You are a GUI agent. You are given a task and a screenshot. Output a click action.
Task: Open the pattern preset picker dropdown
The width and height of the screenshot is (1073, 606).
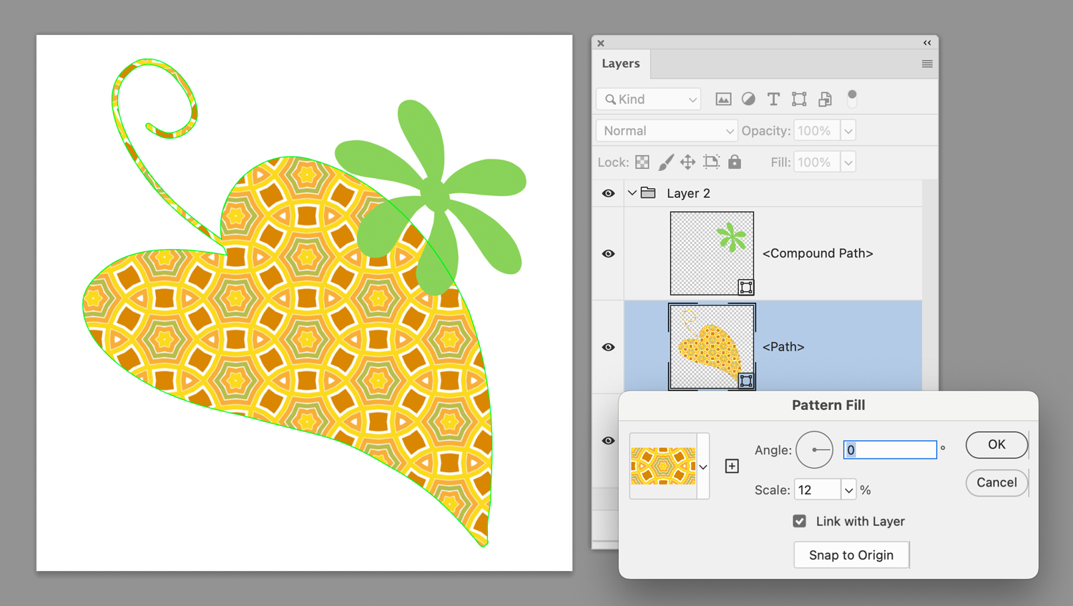click(702, 466)
